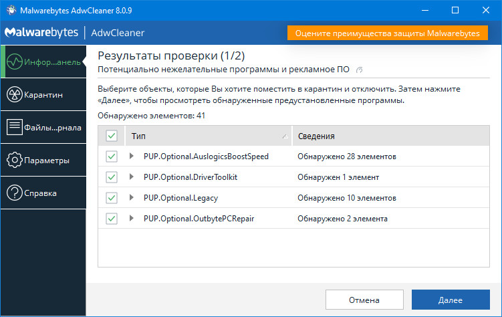Go to Параметры settings label
Viewport: 502px width, 317px height.
(x=47, y=161)
